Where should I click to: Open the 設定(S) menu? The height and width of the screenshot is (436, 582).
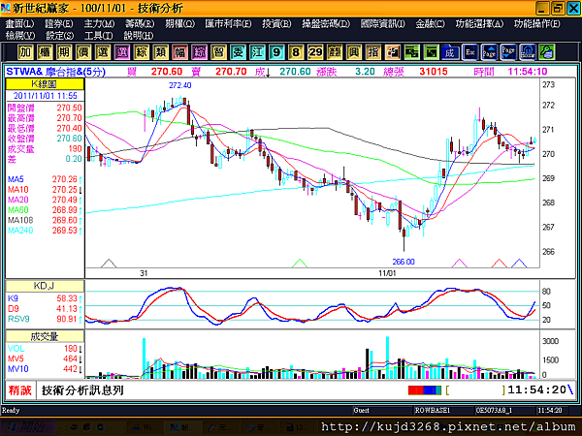click(x=60, y=36)
